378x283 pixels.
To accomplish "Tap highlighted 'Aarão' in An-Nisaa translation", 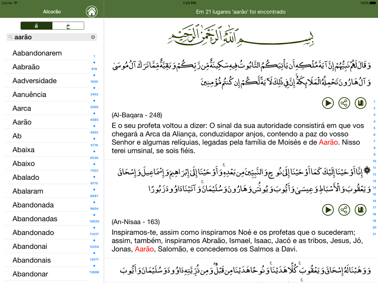I will [x=144, y=249].
